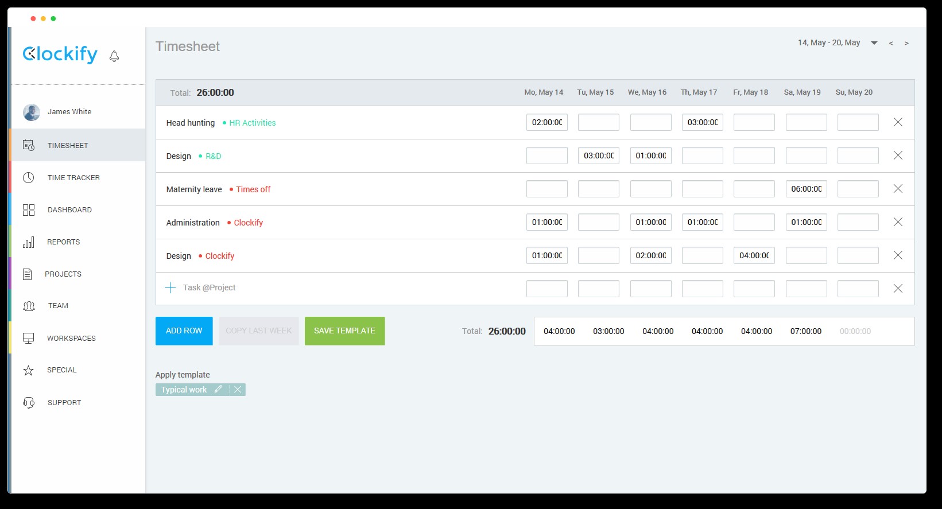Click the Administration task name
This screenshot has width=942, height=509.
coord(193,223)
